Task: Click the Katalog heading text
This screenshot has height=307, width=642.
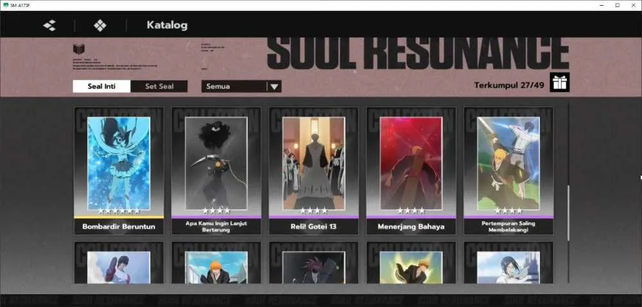Action: [x=167, y=26]
